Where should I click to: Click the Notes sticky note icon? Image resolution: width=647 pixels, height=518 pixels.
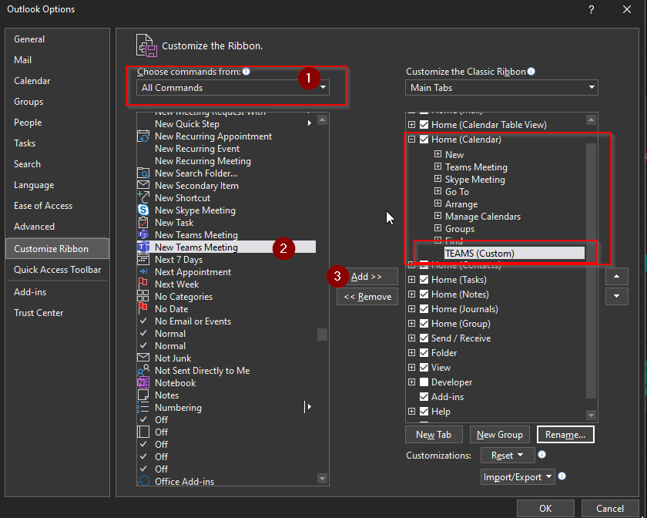point(143,395)
